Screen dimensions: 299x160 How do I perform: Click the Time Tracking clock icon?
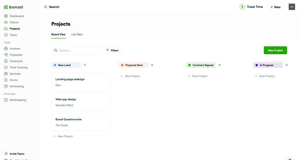pos(6,67)
